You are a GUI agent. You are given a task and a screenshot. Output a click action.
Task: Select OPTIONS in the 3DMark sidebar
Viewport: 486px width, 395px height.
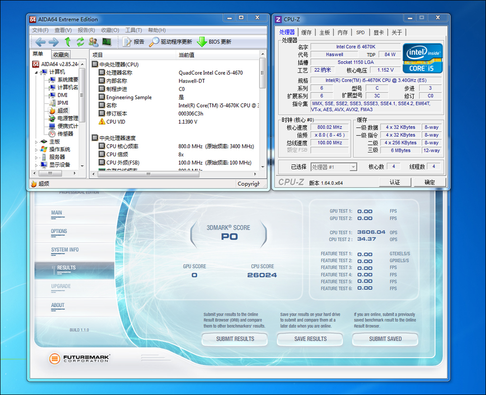(x=59, y=231)
